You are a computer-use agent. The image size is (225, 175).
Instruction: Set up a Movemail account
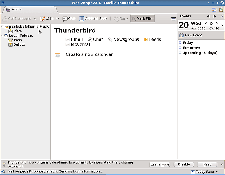(x=79, y=44)
